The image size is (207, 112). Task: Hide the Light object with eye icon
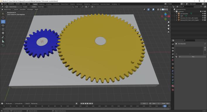[x=203, y=16]
